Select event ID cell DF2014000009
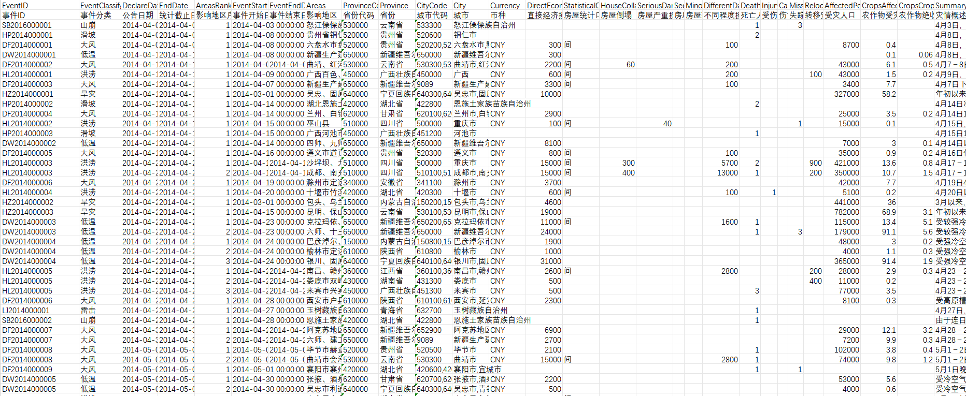Image resolution: width=966 pixels, height=396 pixels. (27, 369)
